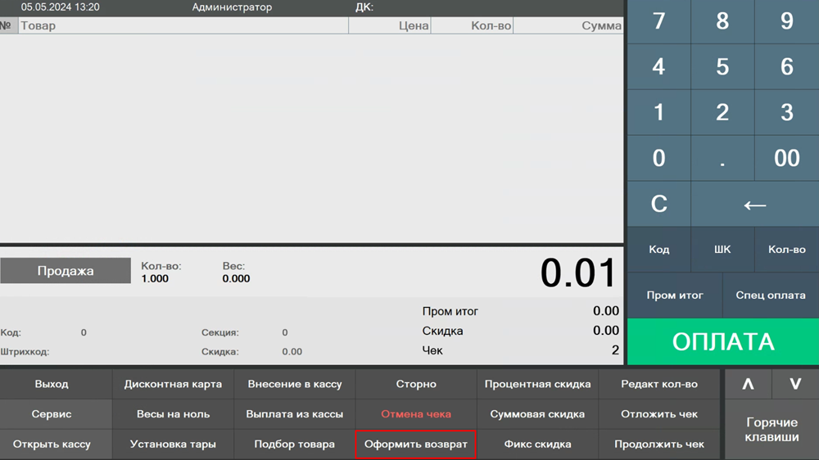Click the green ОПЛАТА payment button
819x460 pixels.
point(722,341)
